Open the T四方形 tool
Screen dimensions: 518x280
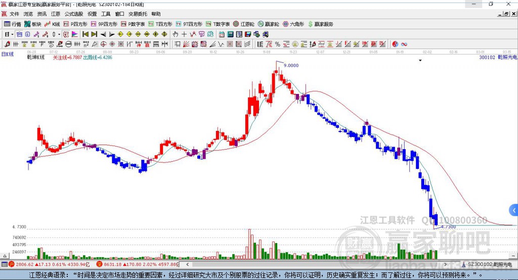160,24
